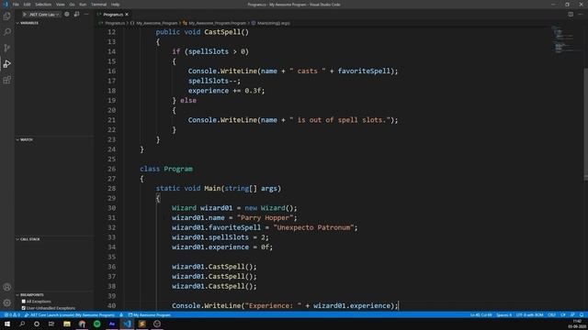Open the Windows Start menu
Viewport: 588px width, 330px height.
[7, 324]
